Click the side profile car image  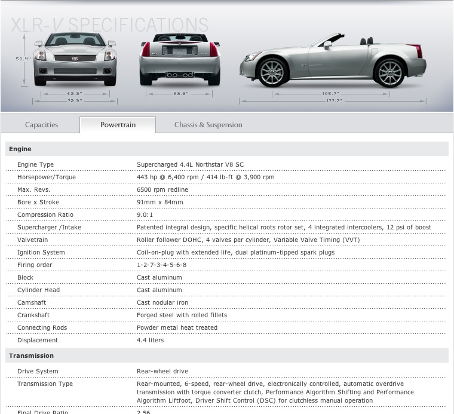click(x=333, y=60)
